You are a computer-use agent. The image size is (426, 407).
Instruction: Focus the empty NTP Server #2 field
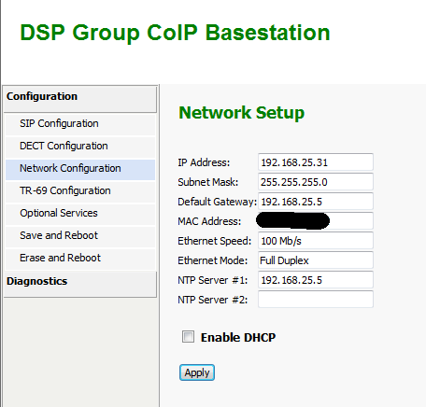point(316,300)
